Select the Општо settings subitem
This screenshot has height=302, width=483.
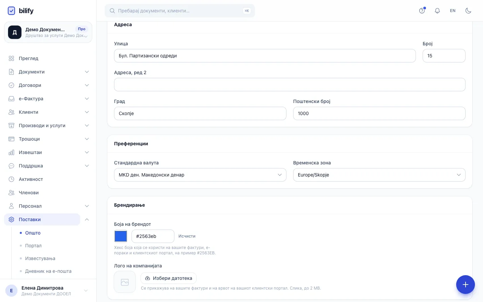[x=33, y=233]
